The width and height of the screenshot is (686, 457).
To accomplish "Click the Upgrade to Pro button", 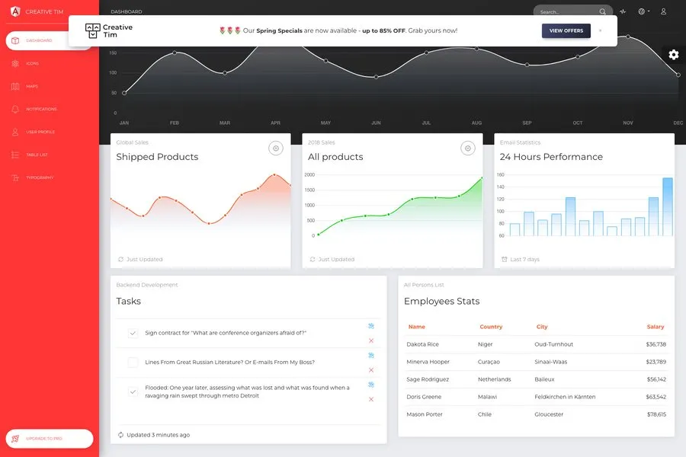I will [x=50, y=439].
